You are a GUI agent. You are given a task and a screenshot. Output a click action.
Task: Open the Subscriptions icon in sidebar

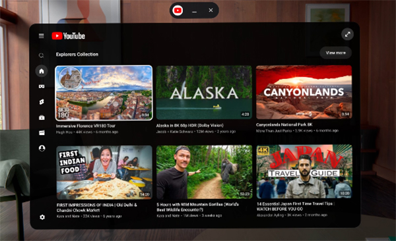point(42,117)
